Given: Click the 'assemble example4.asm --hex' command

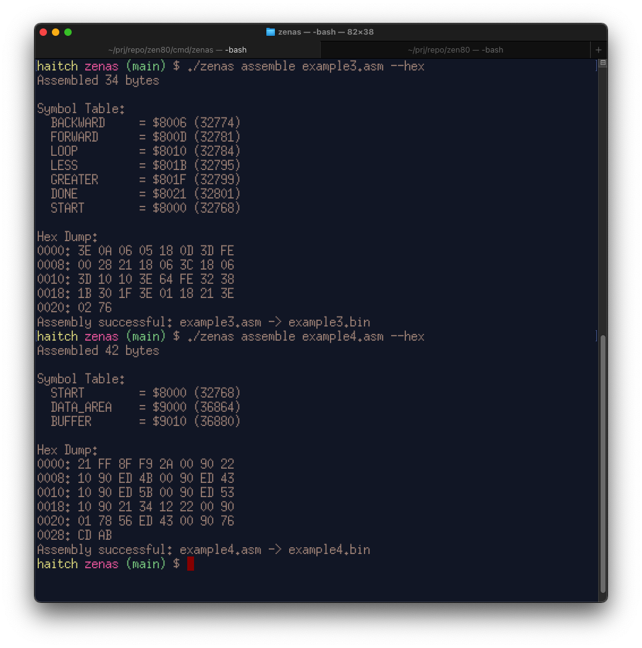Looking at the screenshot, I should (305, 336).
